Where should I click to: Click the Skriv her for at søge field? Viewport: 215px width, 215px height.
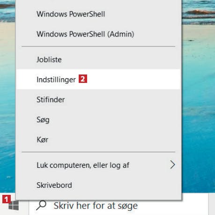point(119,206)
